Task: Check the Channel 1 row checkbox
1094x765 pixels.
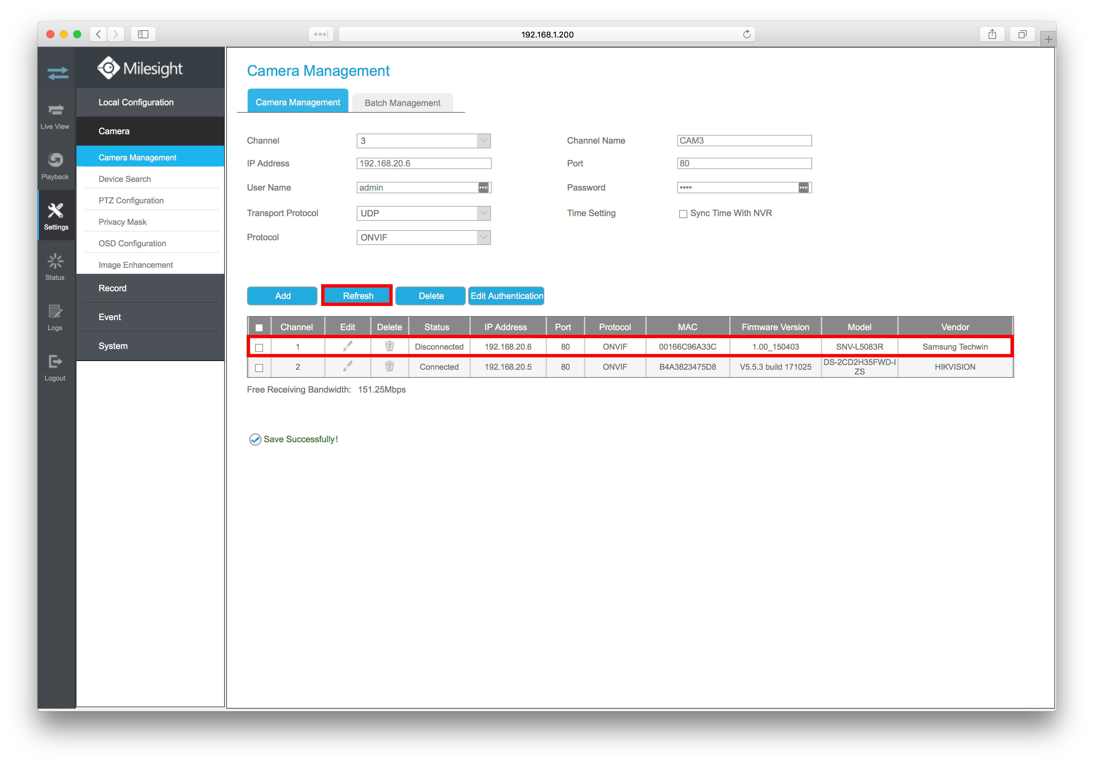Action: (x=259, y=347)
